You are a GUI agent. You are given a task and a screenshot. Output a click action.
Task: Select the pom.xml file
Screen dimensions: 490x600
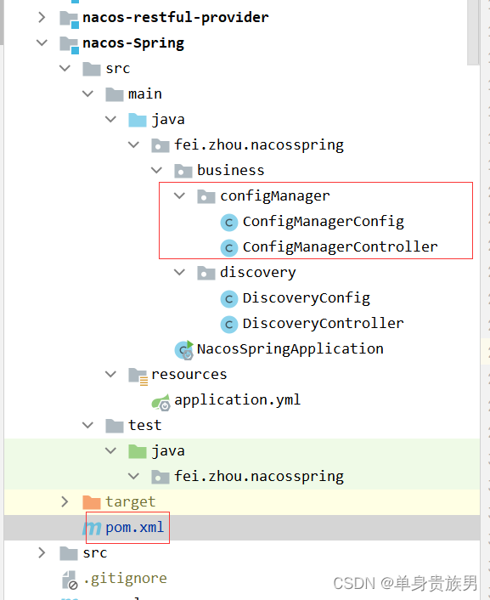(x=134, y=528)
